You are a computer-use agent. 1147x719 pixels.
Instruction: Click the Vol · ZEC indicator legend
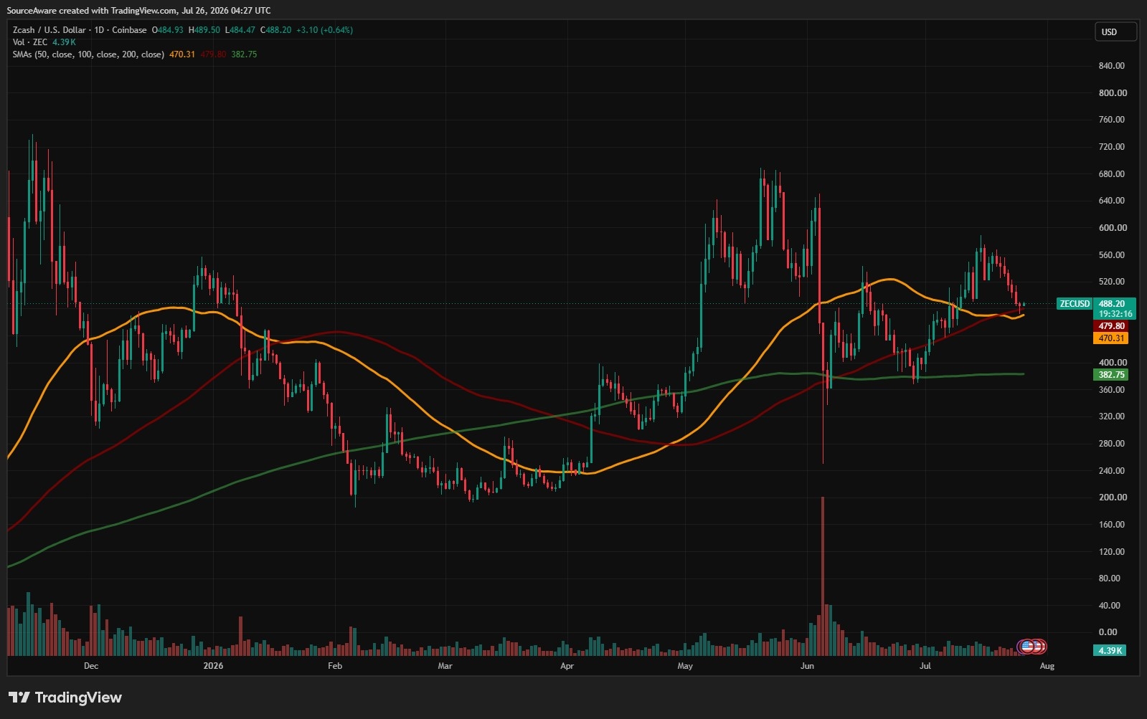pos(30,42)
